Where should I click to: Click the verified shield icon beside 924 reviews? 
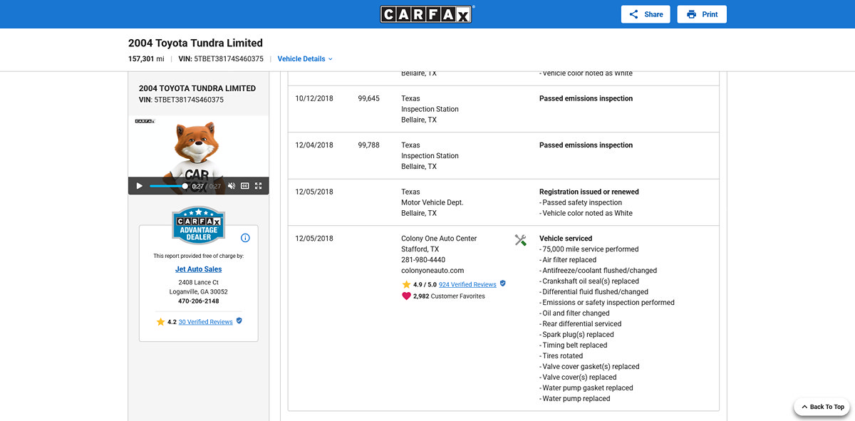[502, 284]
